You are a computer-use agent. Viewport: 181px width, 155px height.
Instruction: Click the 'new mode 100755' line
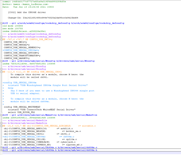[x=13, y=29]
